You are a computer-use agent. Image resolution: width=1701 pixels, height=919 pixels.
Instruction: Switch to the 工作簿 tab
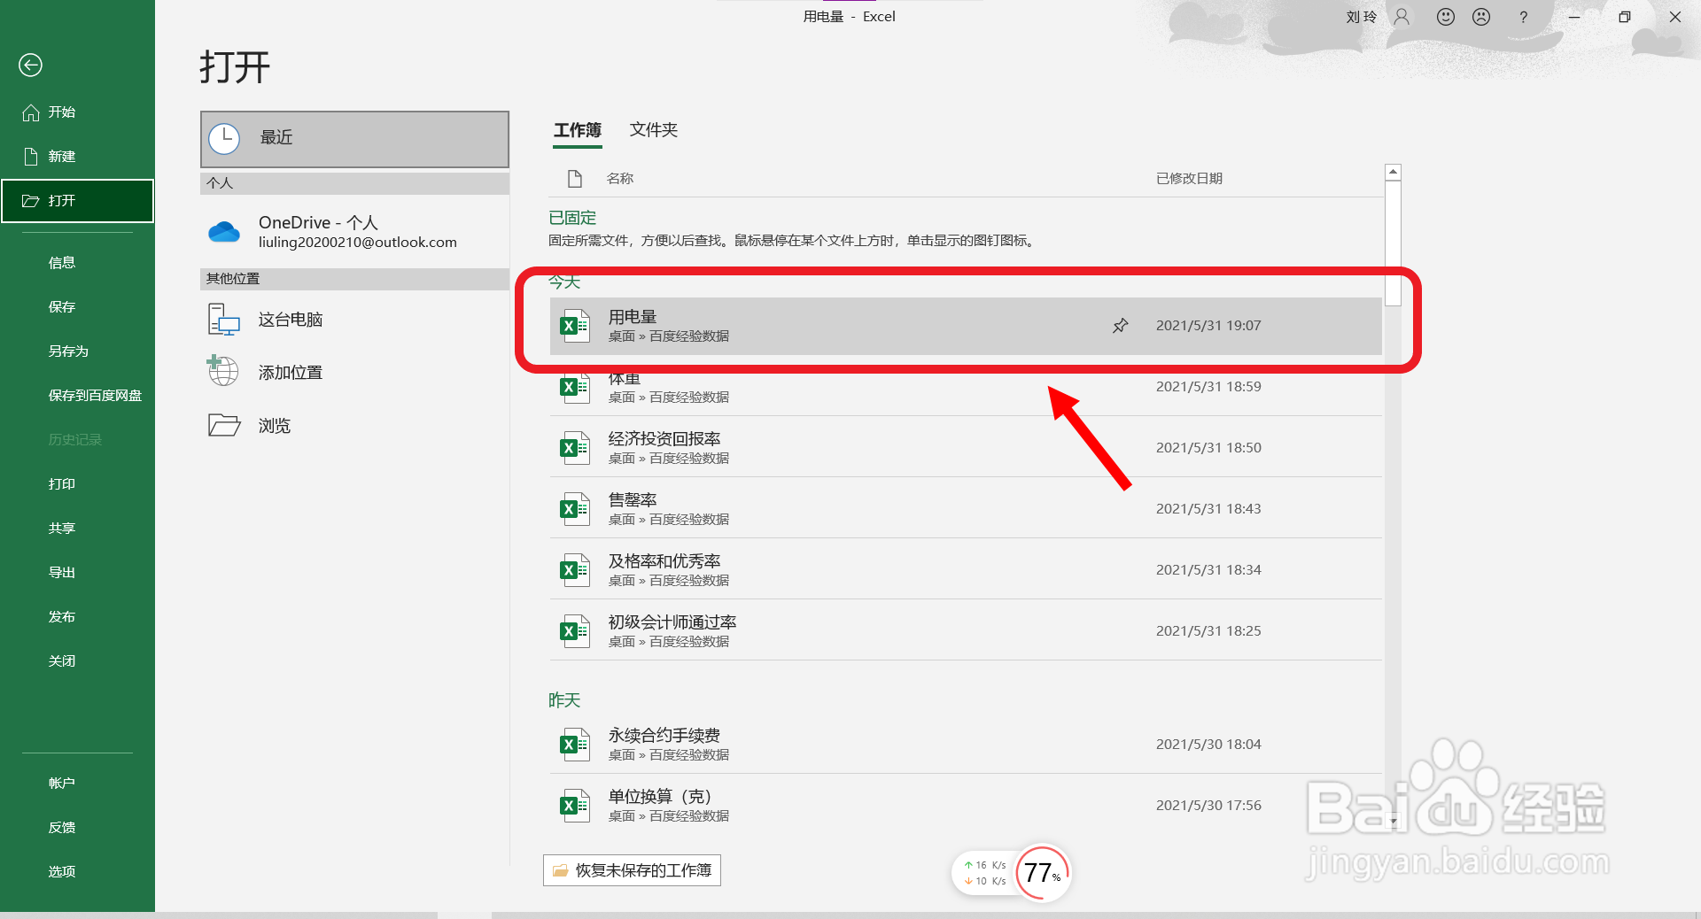(x=578, y=130)
